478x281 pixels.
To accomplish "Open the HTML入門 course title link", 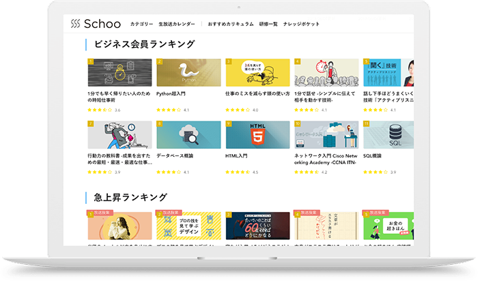I will [236, 156].
